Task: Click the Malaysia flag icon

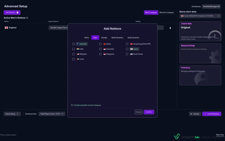Action: click(78, 54)
